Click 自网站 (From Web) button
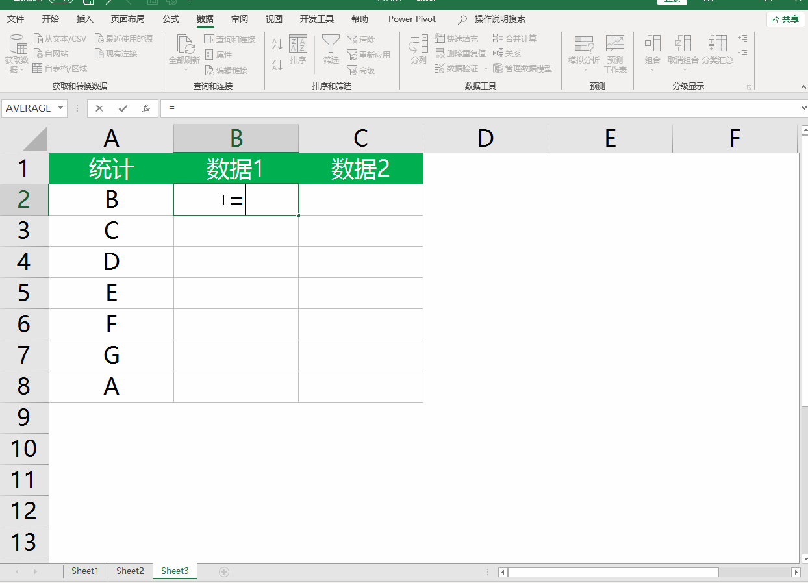 51,54
